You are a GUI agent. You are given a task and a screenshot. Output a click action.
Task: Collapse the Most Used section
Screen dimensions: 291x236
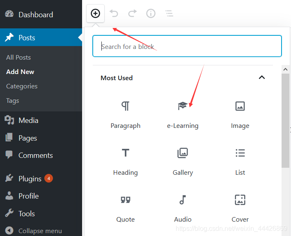pos(262,77)
